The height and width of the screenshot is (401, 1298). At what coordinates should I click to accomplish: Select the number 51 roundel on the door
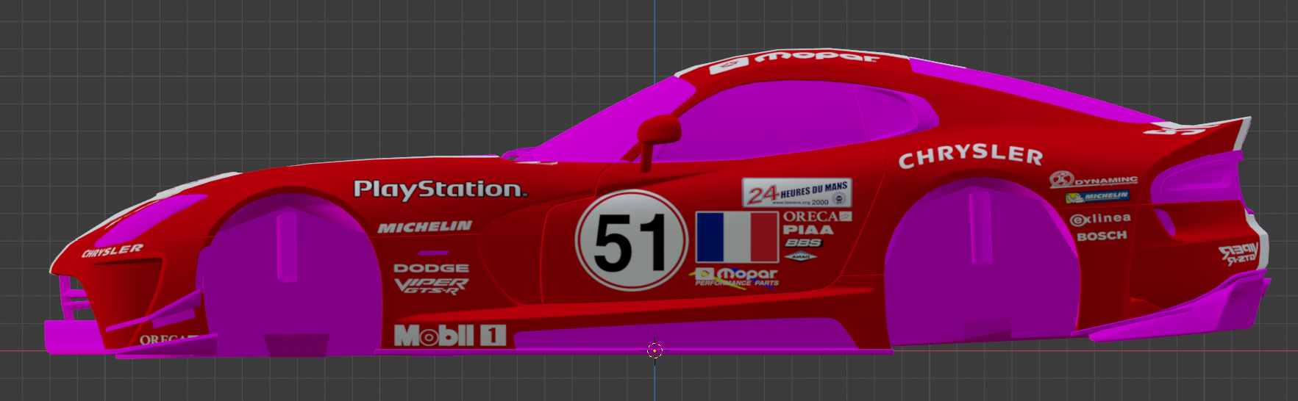631,242
